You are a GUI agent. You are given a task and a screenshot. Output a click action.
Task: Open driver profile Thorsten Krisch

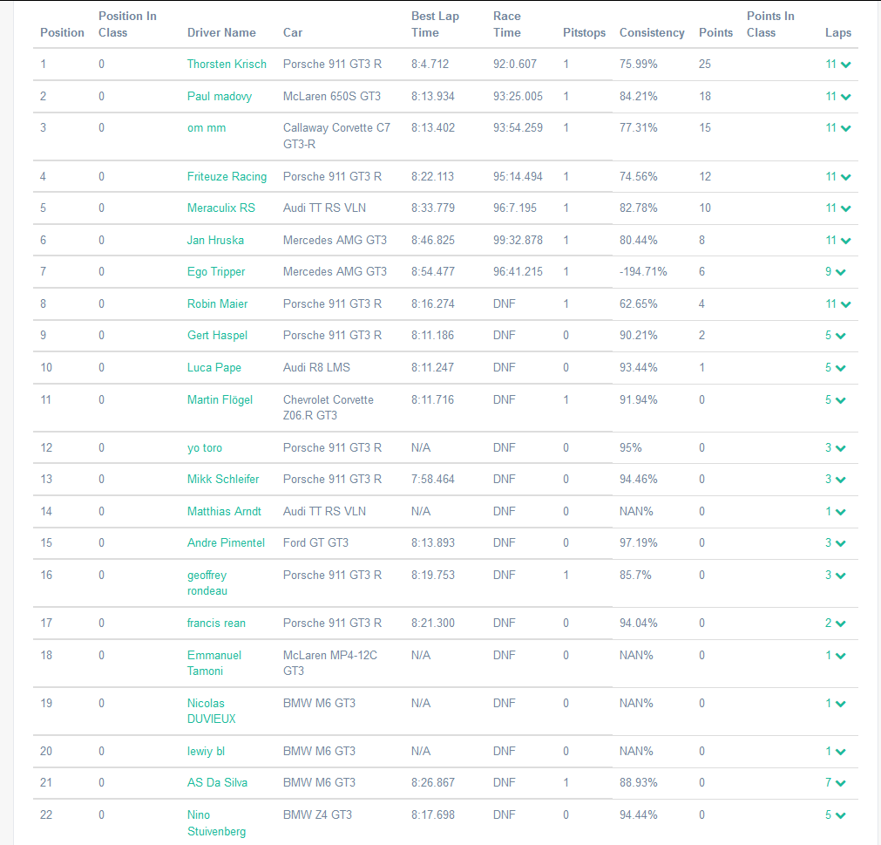coord(227,65)
